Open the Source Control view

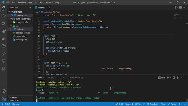pyautogui.click(x=4, y=23)
